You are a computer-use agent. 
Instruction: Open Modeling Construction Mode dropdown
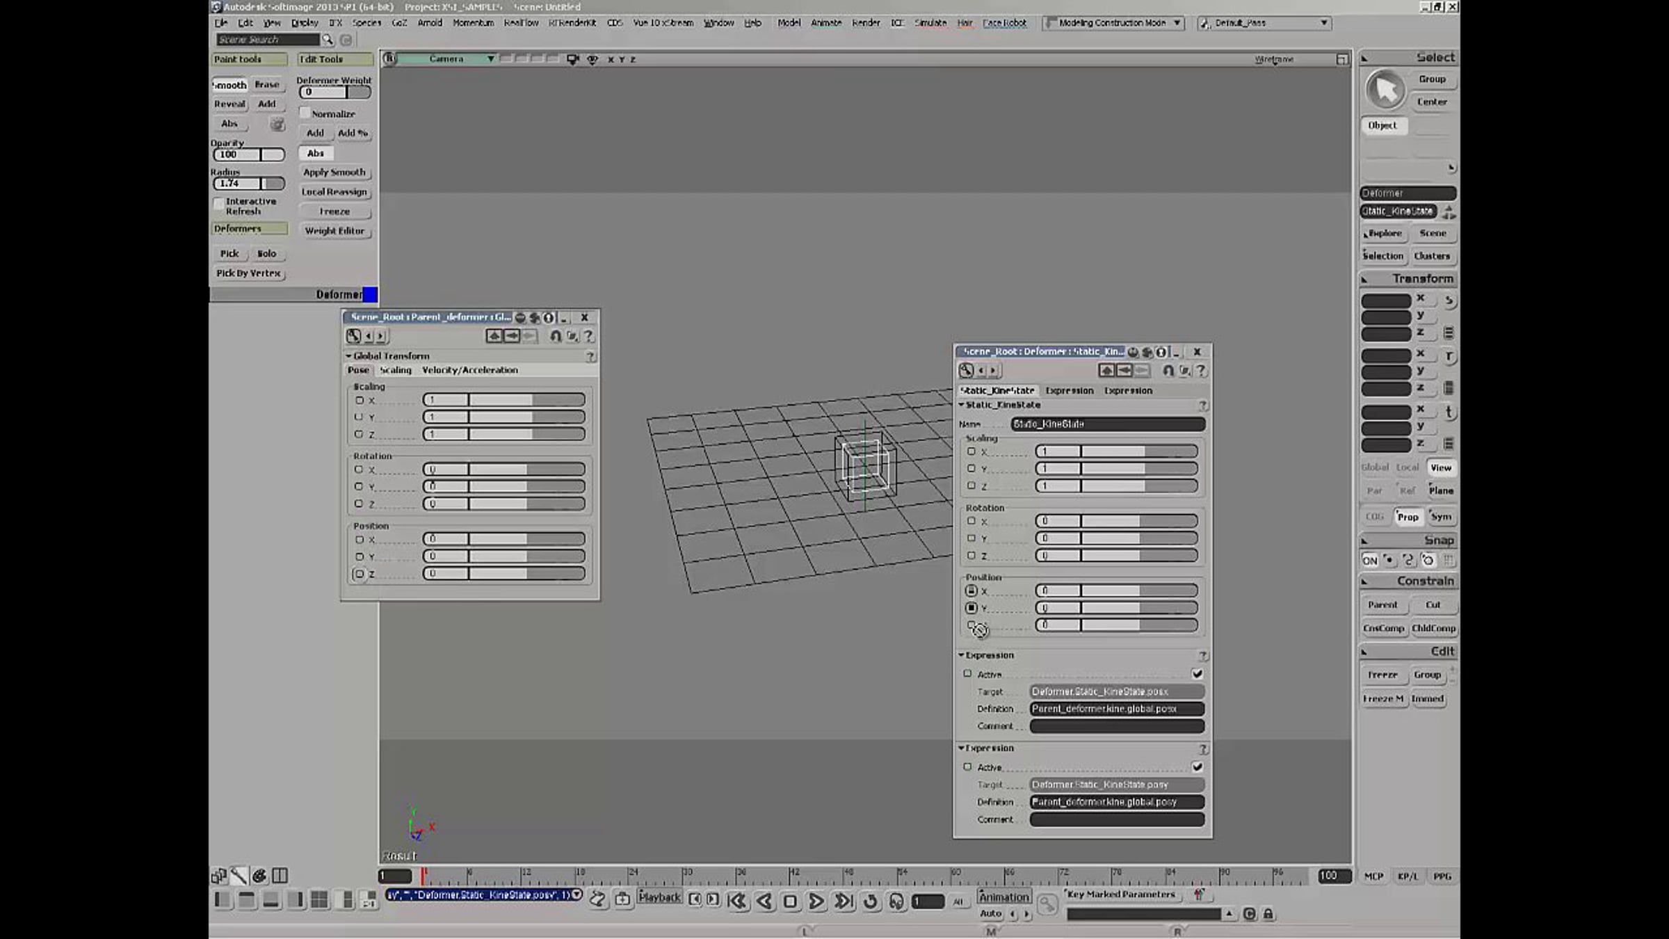1177,23
